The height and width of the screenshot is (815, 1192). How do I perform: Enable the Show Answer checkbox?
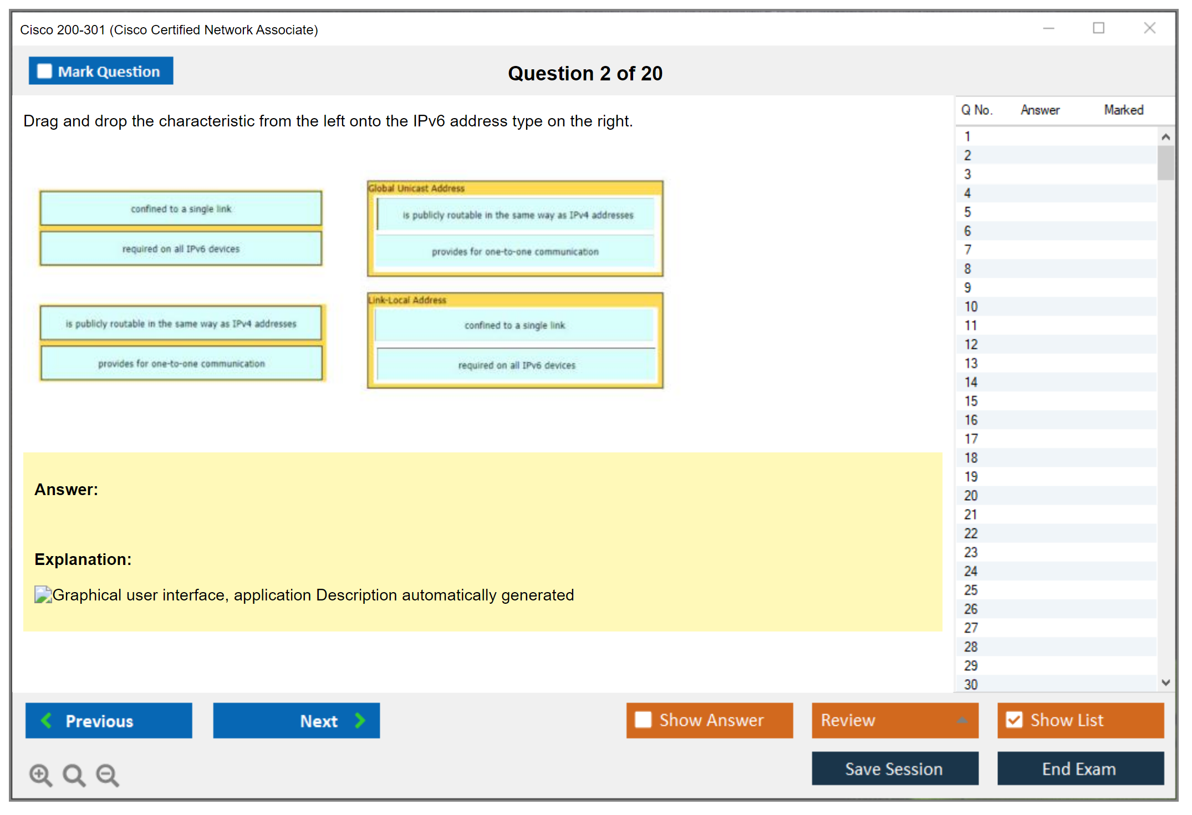coord(643,720)
